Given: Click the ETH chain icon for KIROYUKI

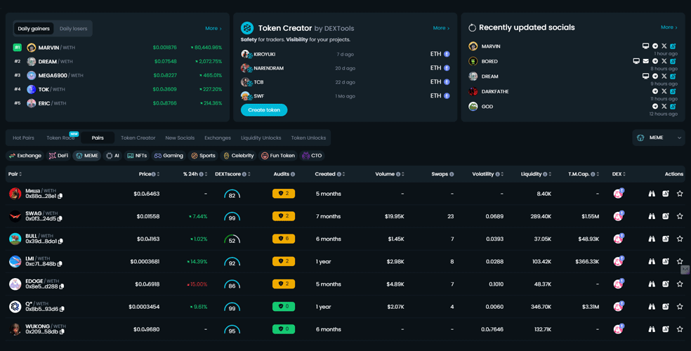Looking at the screenshot, I should (447, 54).
